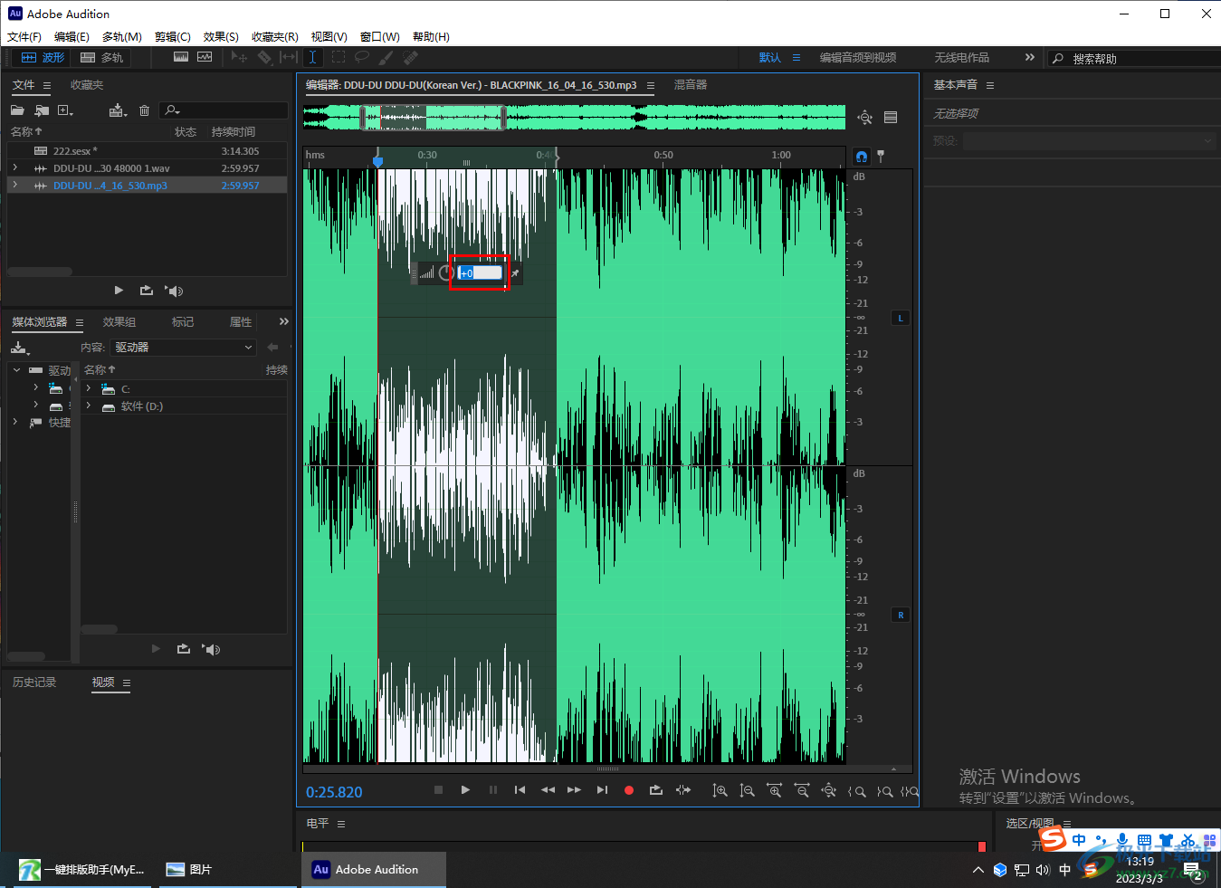
Task: Open the 视频 (Video) panel tab
Action: pyautogui.click(x=103, y=683)
